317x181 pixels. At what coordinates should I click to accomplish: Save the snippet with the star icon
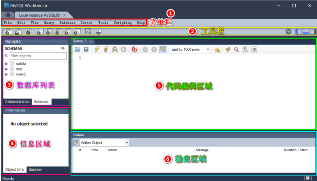point(217,50)
